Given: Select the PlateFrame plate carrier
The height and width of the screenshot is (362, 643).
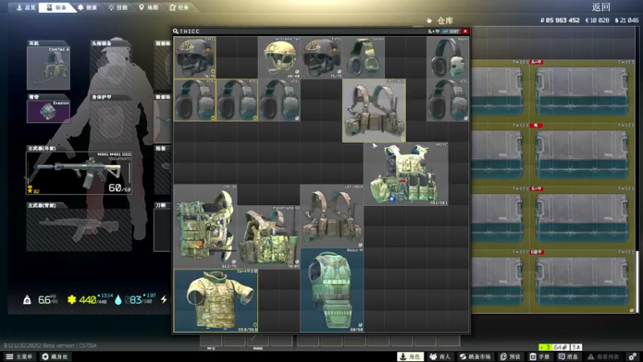Looking at the screenshot, I should tap(268, 237).
